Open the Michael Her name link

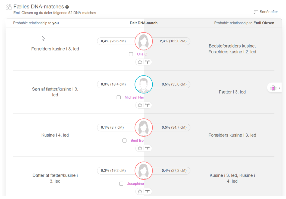(134, 97)
